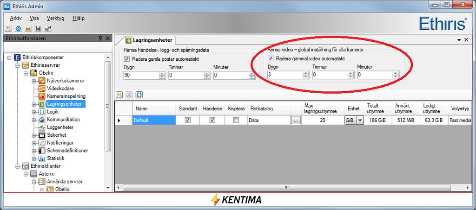The image size is (476, 210).
Task: Open the Verktyg menu
Action: point(56,18)
